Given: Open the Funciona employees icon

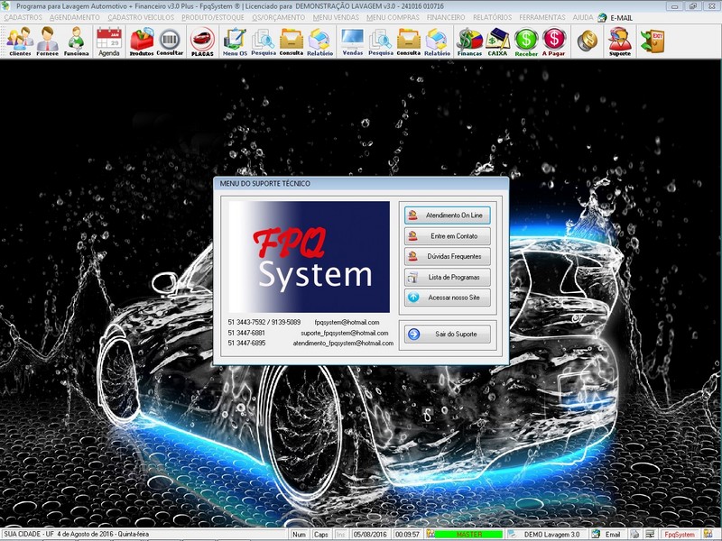Looking at the screenshot, I should coord(76,41).
